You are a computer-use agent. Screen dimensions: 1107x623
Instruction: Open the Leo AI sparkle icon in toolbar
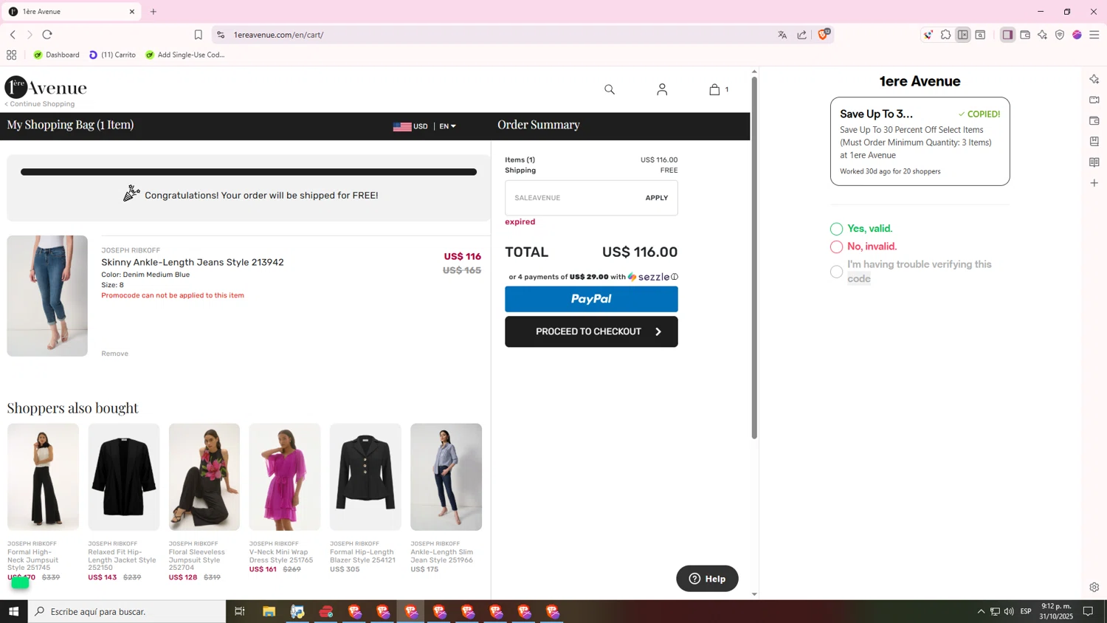pyautogui.click(x=1042, y=35)
